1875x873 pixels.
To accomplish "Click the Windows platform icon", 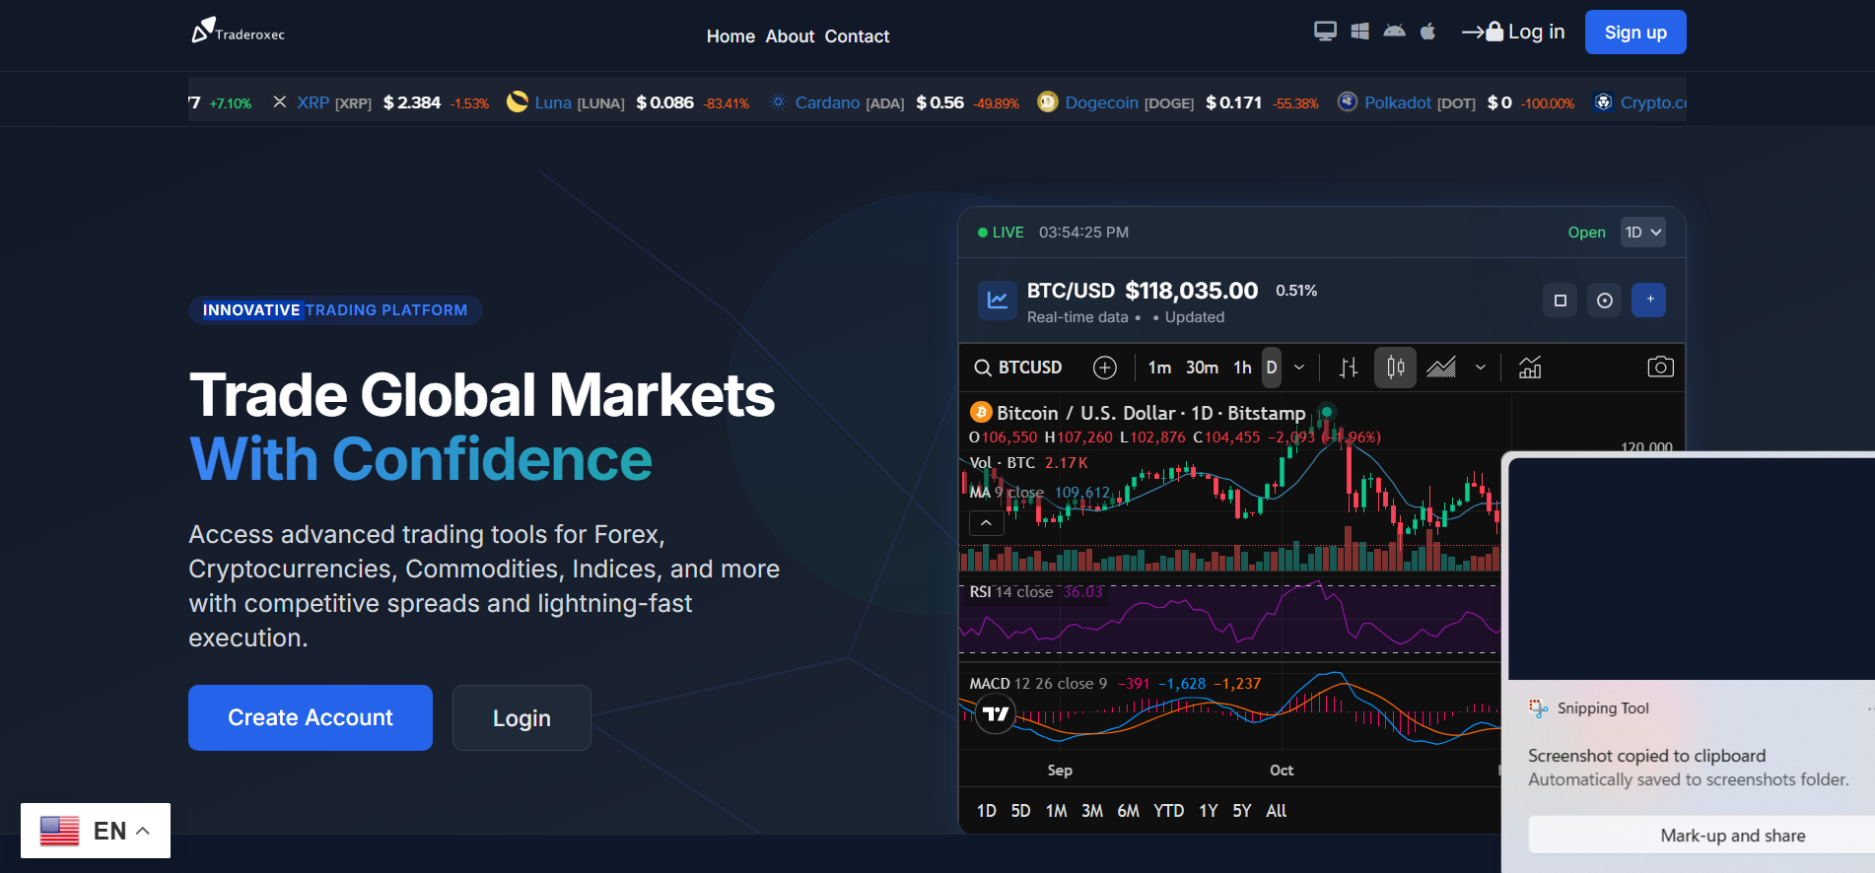I will [x=1359, y=32].
